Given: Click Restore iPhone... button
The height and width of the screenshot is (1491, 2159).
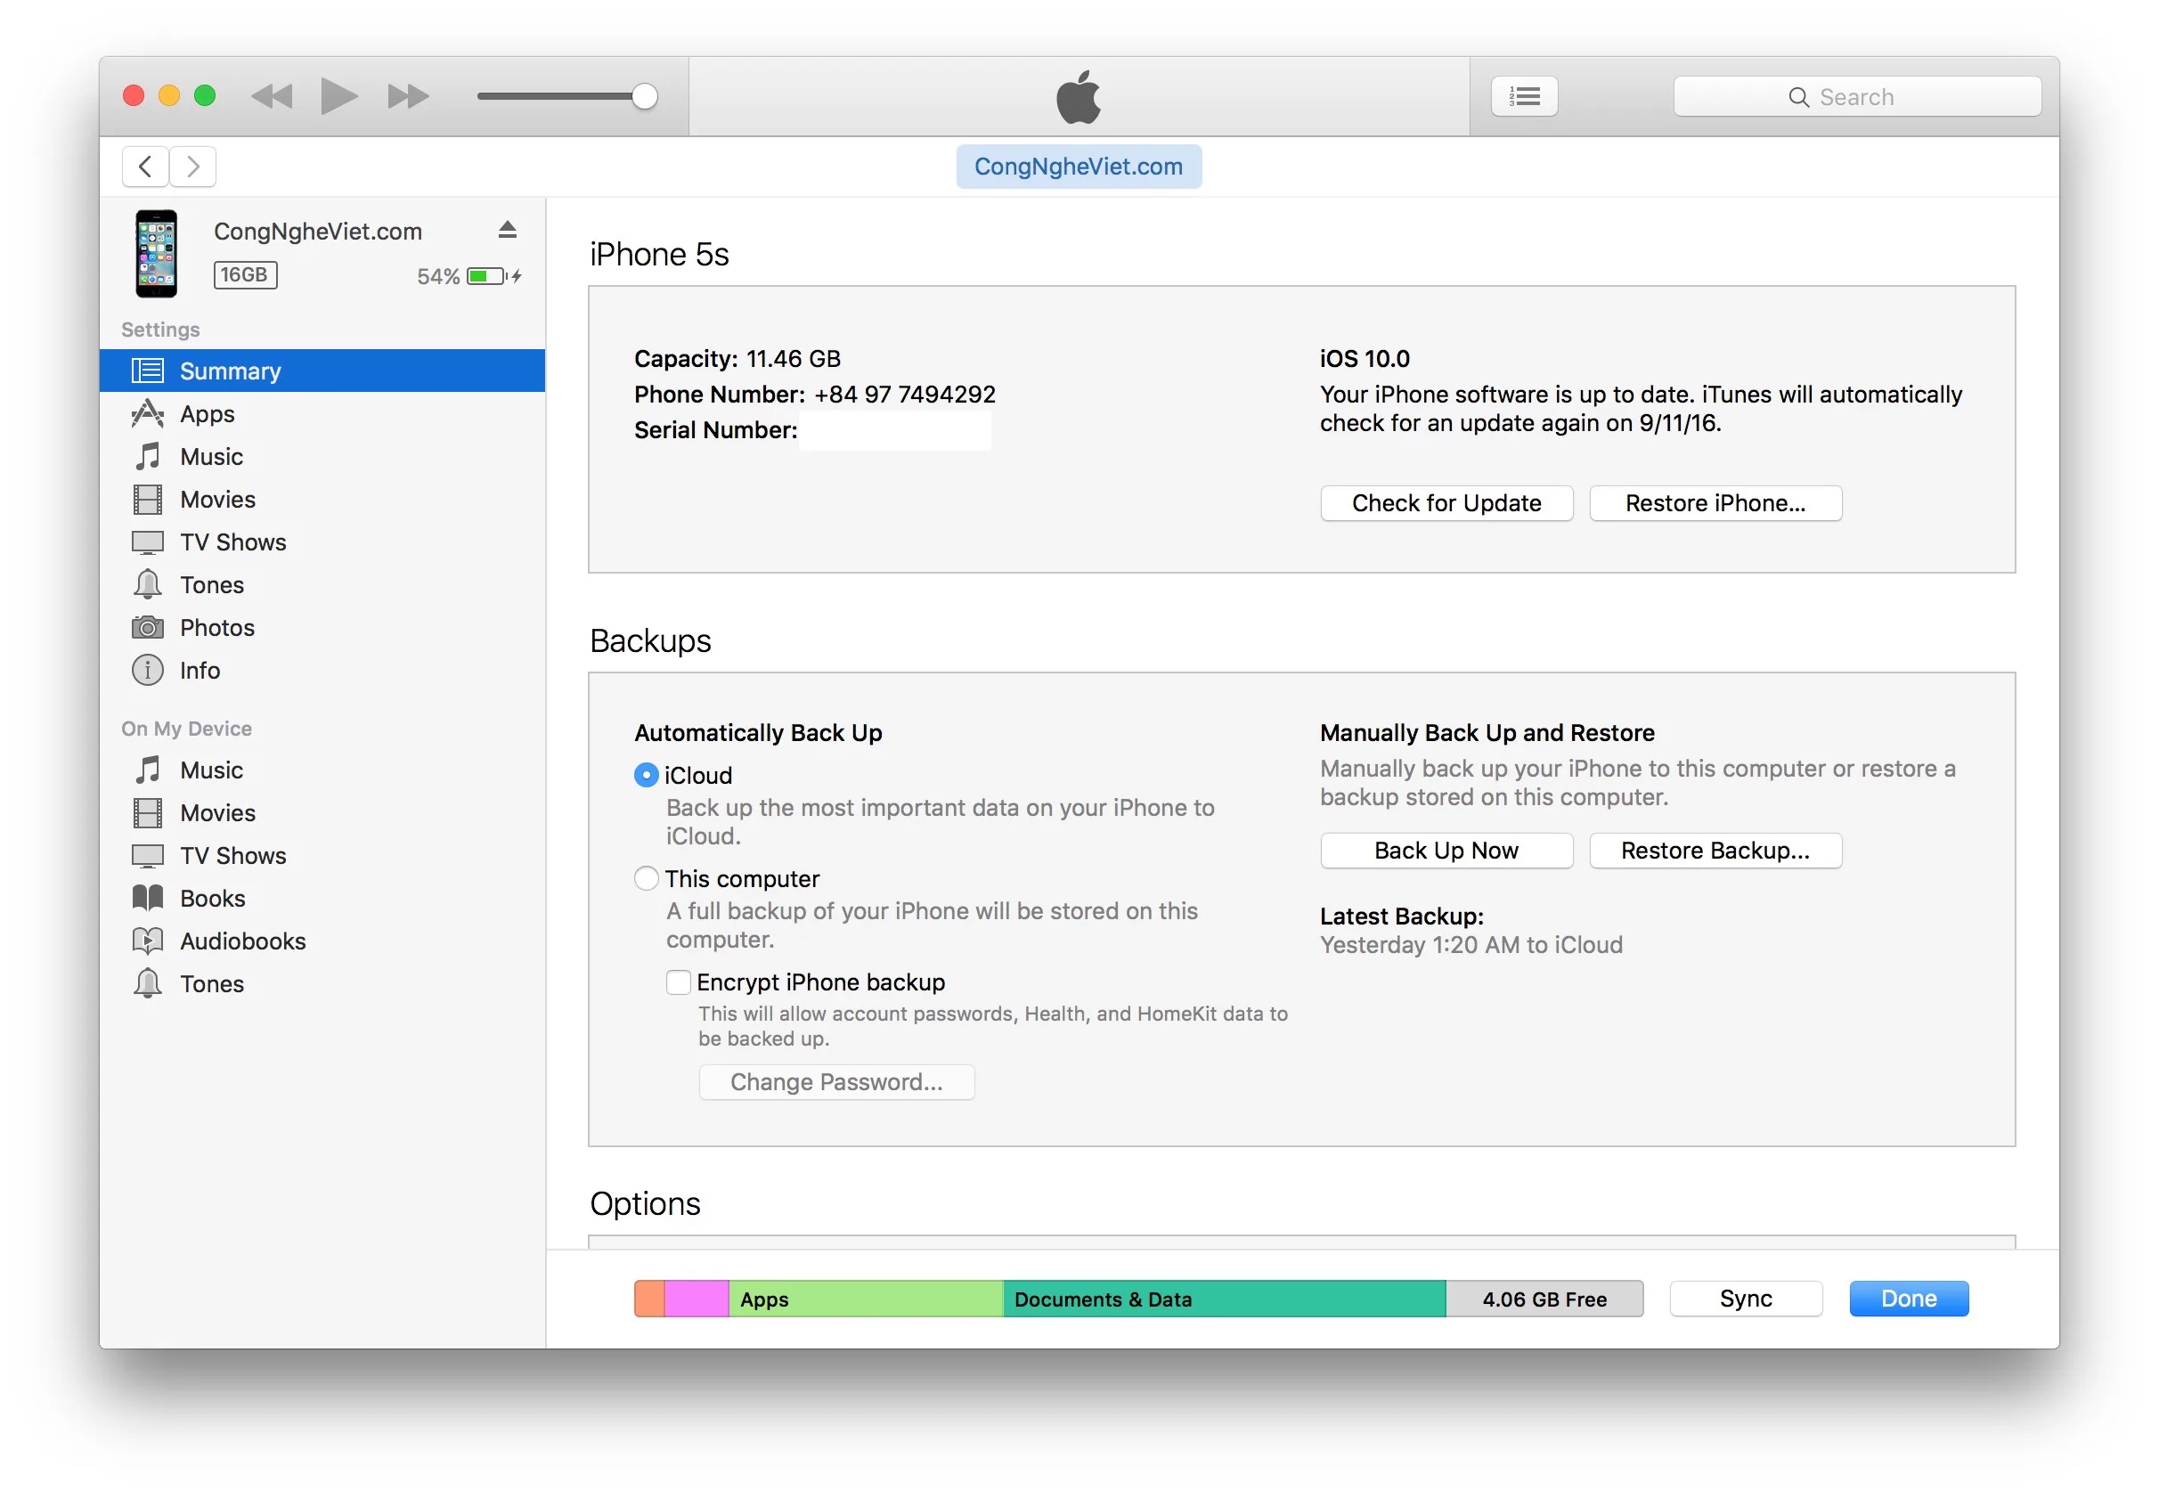Looking at the screenshot, I should (1715, 503).
